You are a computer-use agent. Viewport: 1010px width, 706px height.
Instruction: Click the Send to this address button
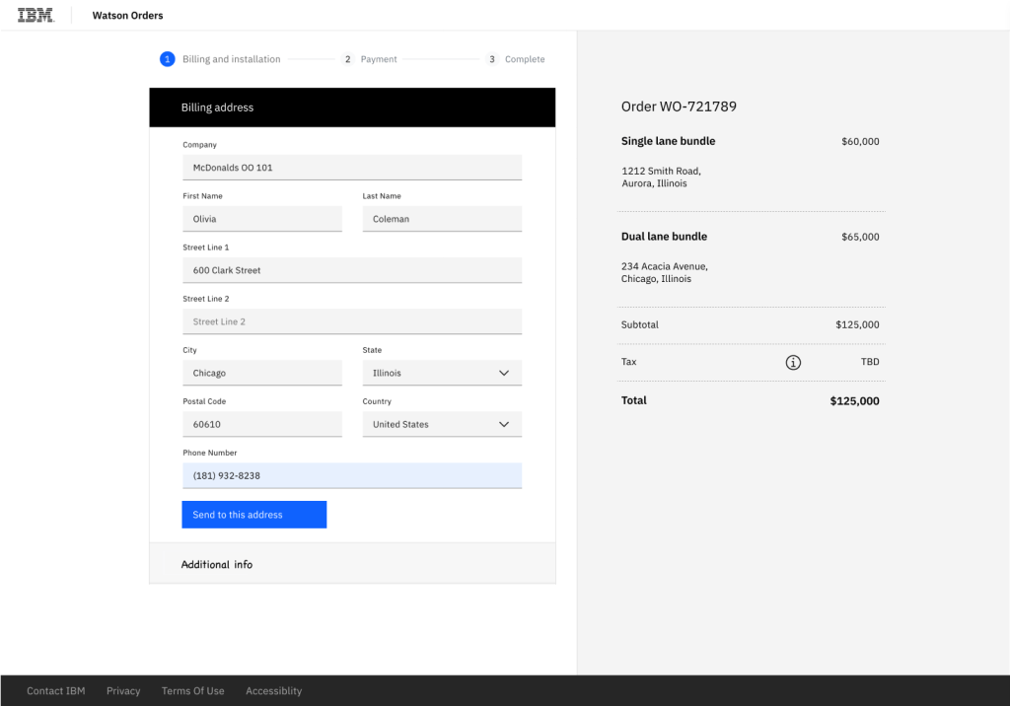coord(253,515)
